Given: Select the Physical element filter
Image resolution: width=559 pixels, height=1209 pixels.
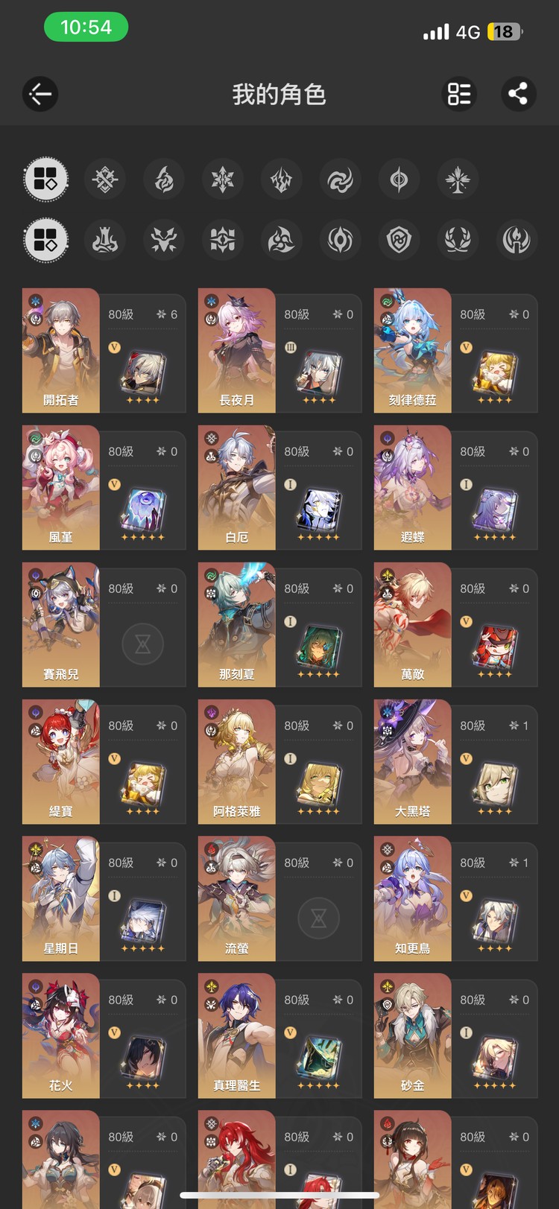Looking at the screenshot, I should tap(105, 180).
